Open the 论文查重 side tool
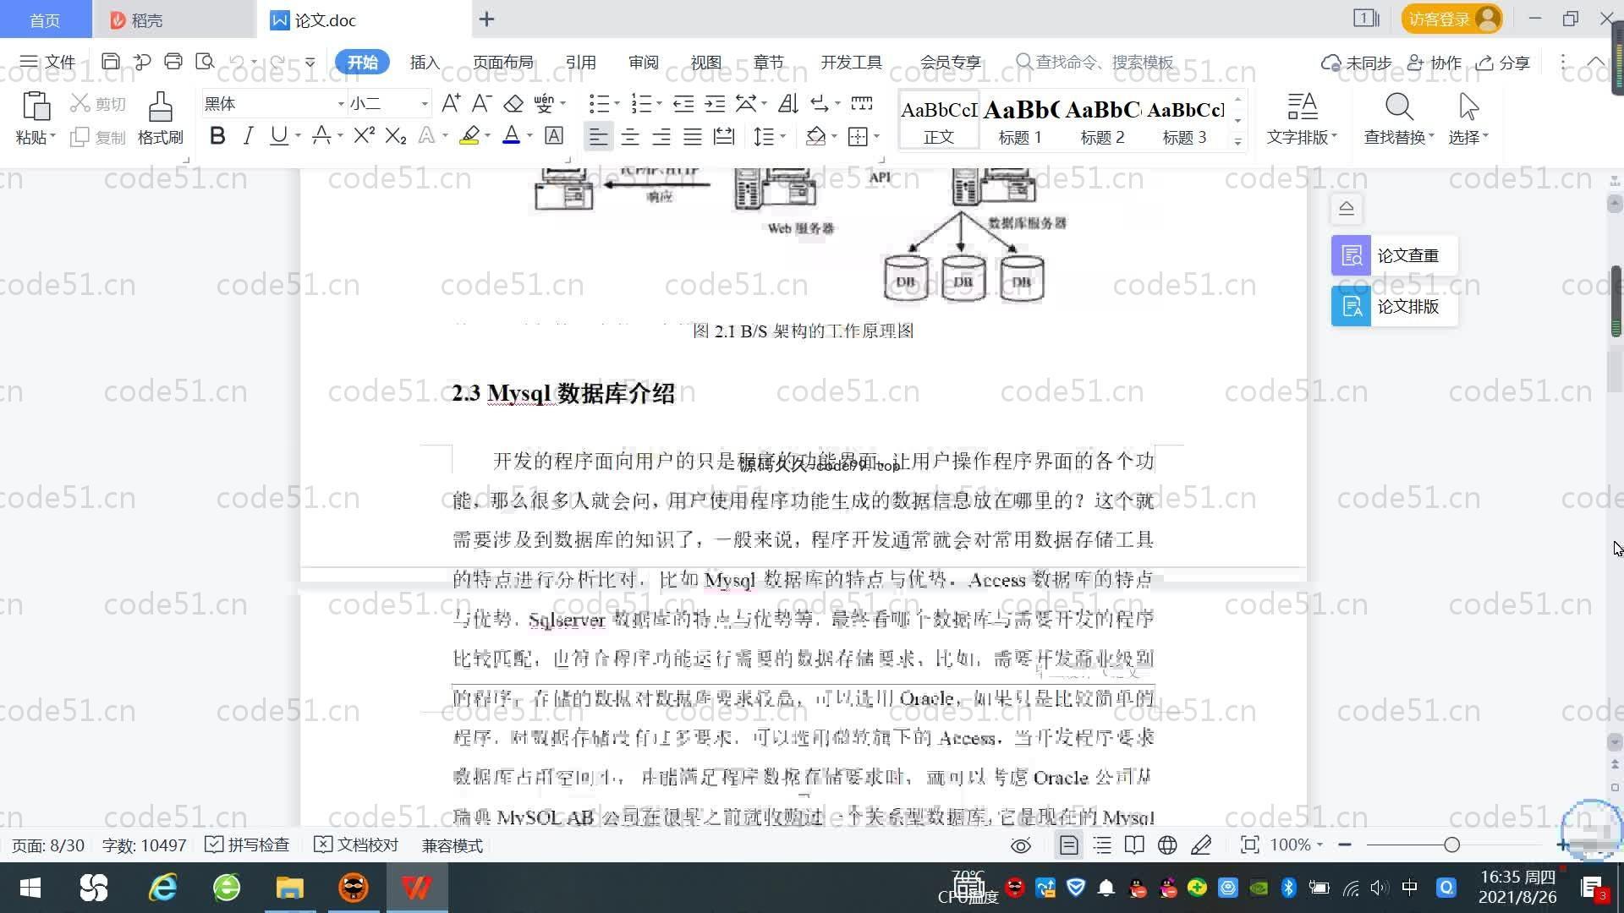This screenshot has width=1624, height=913. pyautogui.click(x=1394, y=255)
